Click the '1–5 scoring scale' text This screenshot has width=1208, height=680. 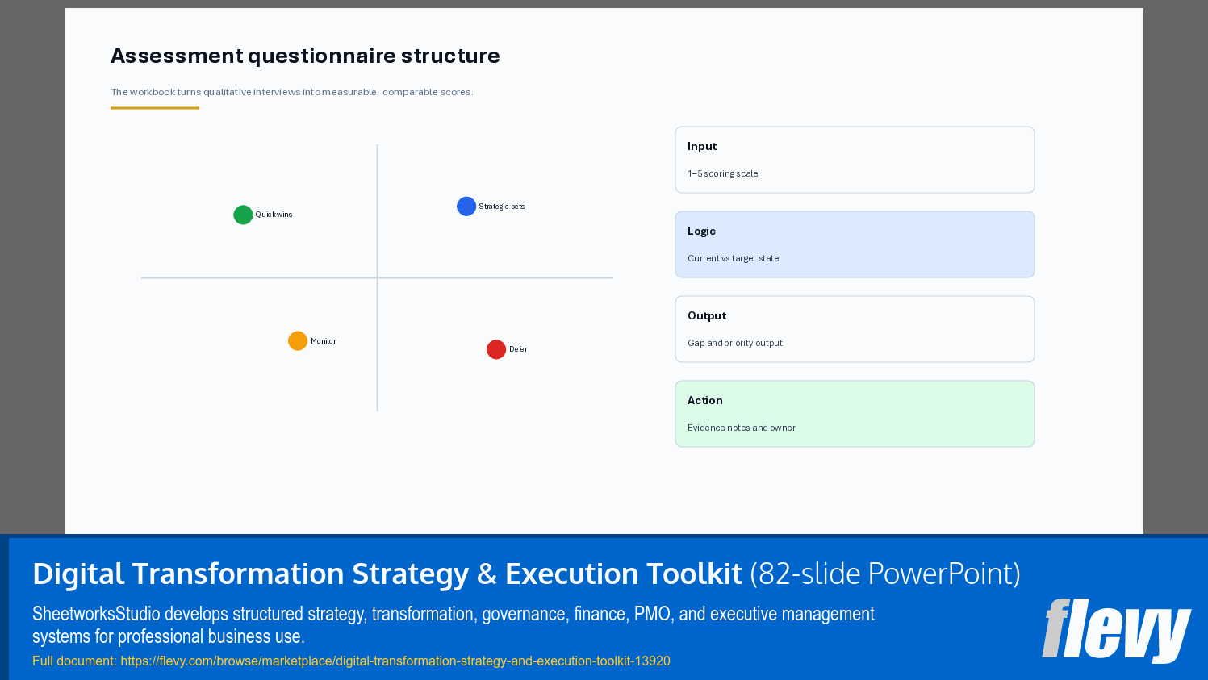point(723,173)
